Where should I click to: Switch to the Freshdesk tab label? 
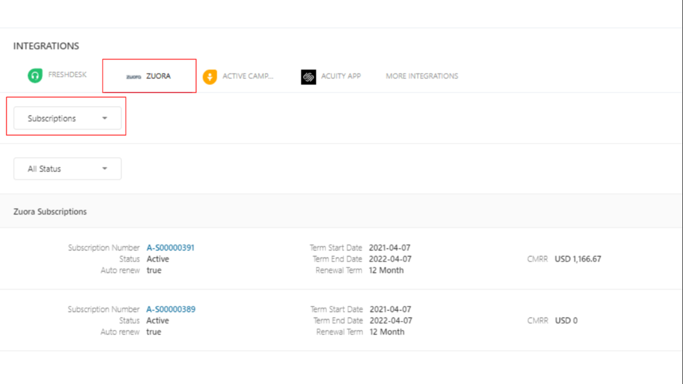(x=67, y=75)
